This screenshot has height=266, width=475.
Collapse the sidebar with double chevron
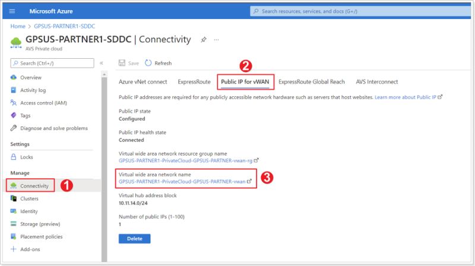point(102,63)
